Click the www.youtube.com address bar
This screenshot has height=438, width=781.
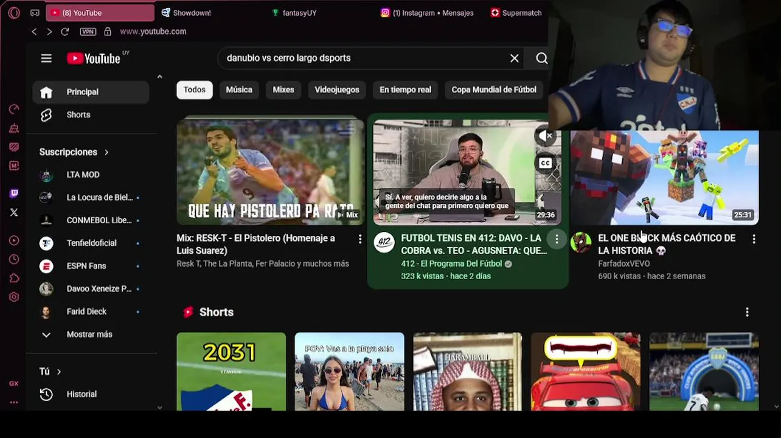tap(153, 32)
